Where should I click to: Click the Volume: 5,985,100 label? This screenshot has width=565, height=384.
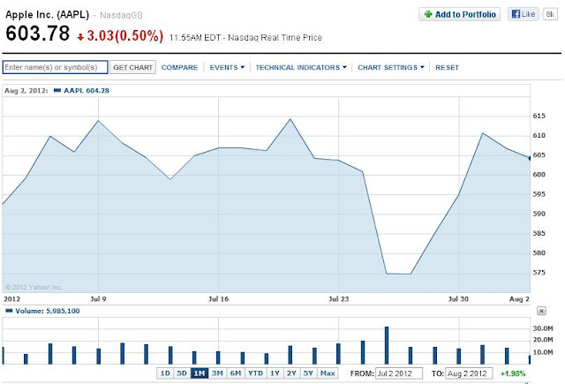click(x=47, y=311)
